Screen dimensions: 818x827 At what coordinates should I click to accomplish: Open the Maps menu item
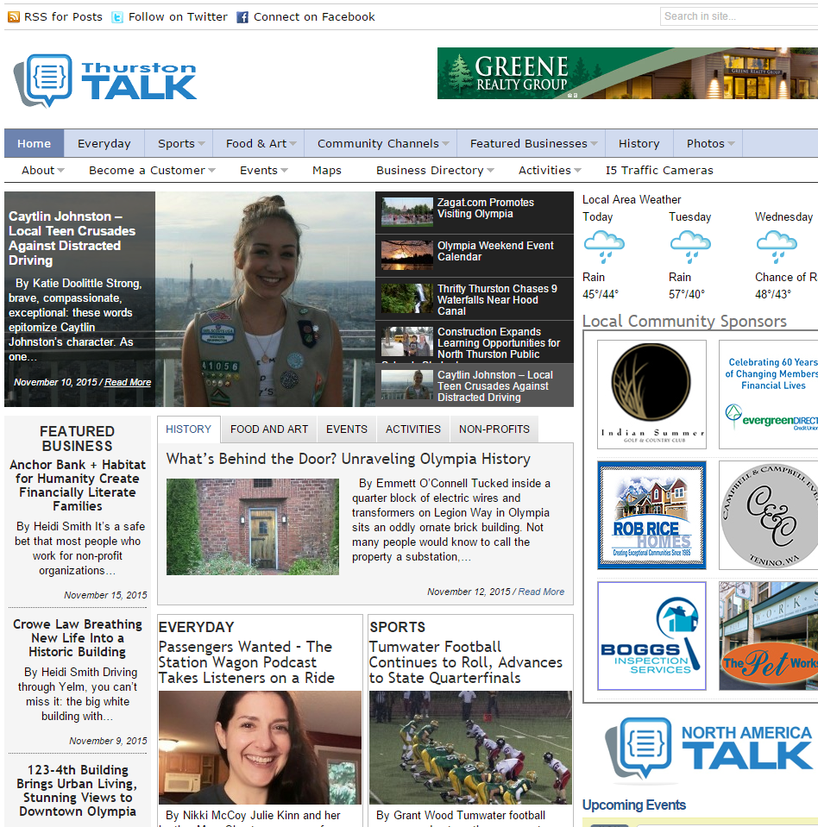click(327, 171)
